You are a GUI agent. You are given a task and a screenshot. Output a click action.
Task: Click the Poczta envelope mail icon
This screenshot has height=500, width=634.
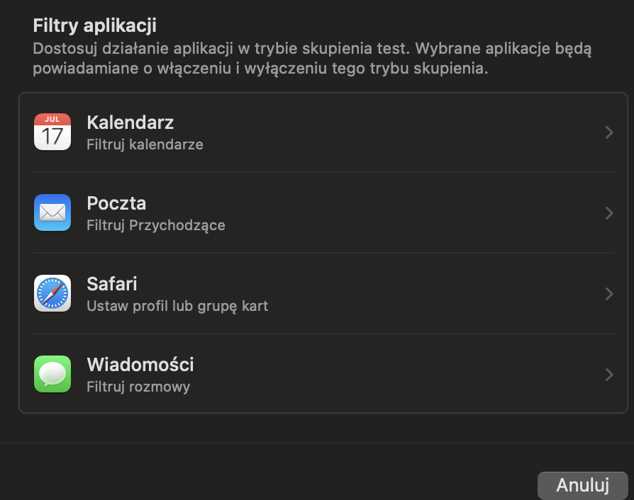point(52,212)
